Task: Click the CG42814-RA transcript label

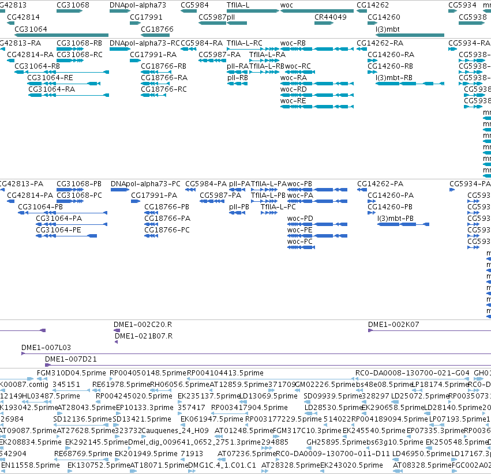Action: 31,54
